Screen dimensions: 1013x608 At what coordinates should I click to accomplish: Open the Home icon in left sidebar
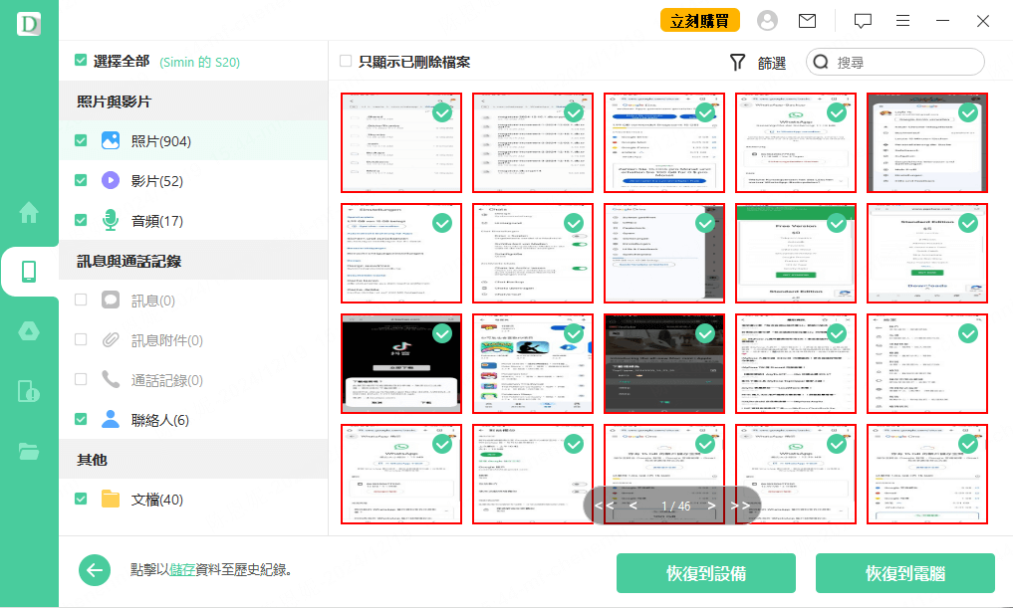pos(29,212)
